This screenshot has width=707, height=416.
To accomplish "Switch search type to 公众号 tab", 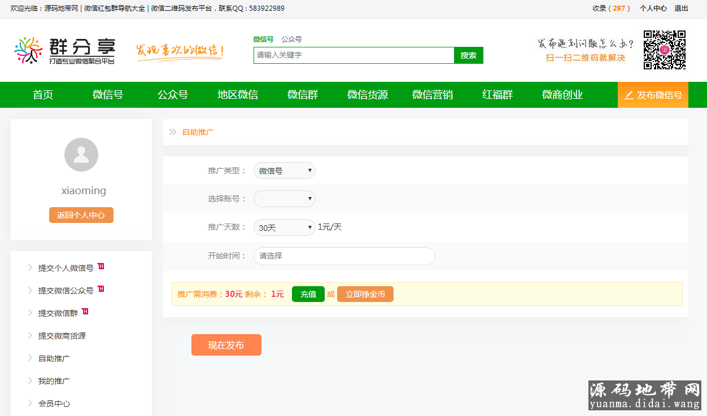I will tap(291, 40).
